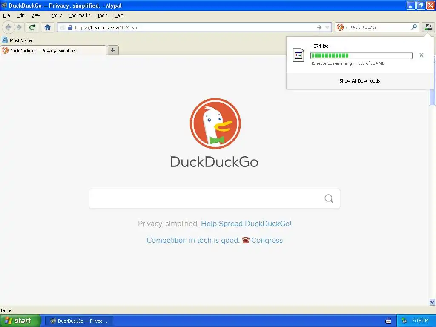Minimize the Mypal window
This screenshot has height=327, width=436.
pyautogui.click(x=411, y=5)
